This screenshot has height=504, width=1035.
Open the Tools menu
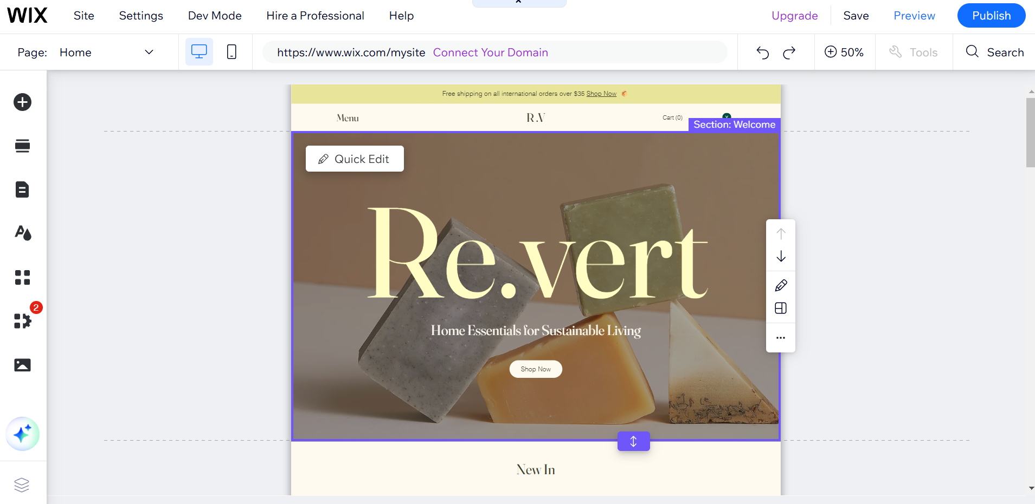pyautogui.click(x=914, y=53)
